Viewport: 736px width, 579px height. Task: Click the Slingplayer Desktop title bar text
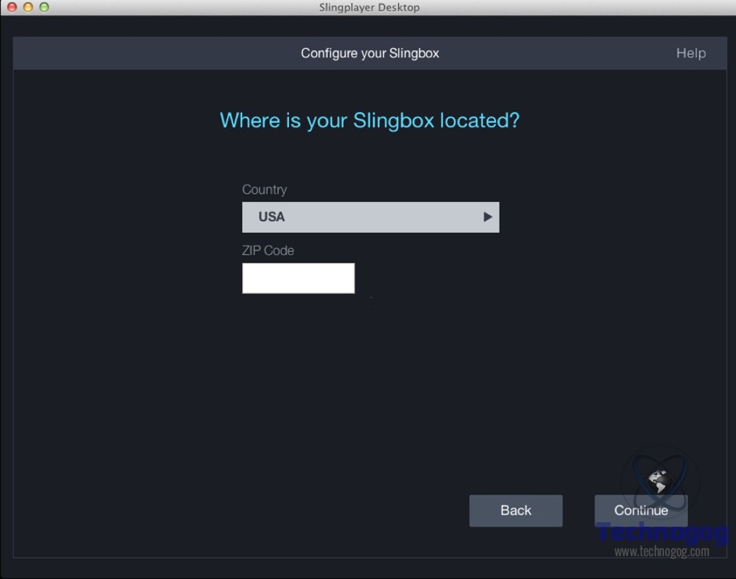click(370, 8)
